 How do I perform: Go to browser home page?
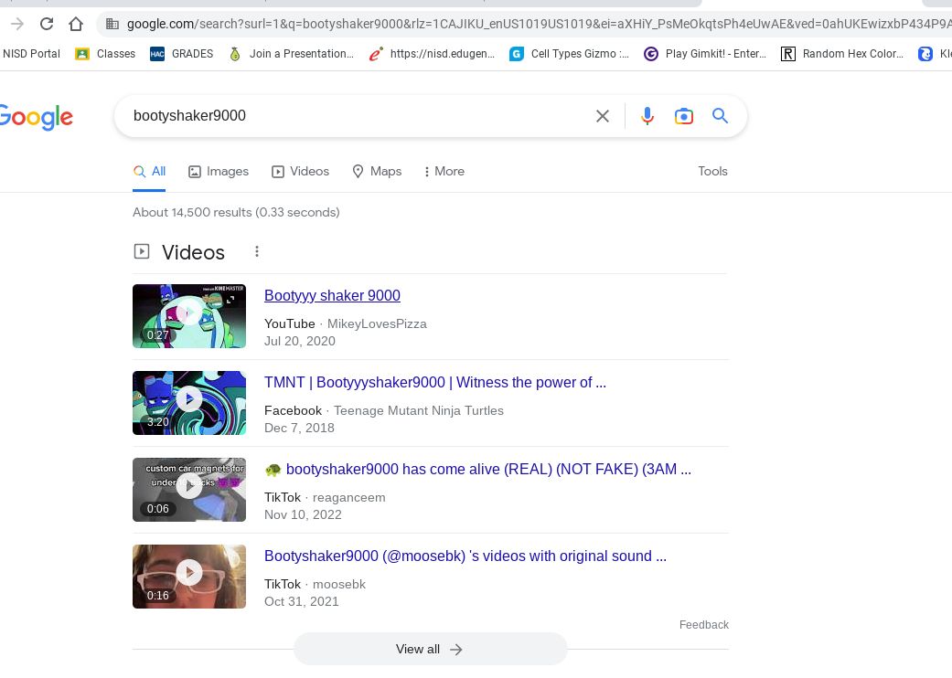[76, 24]
